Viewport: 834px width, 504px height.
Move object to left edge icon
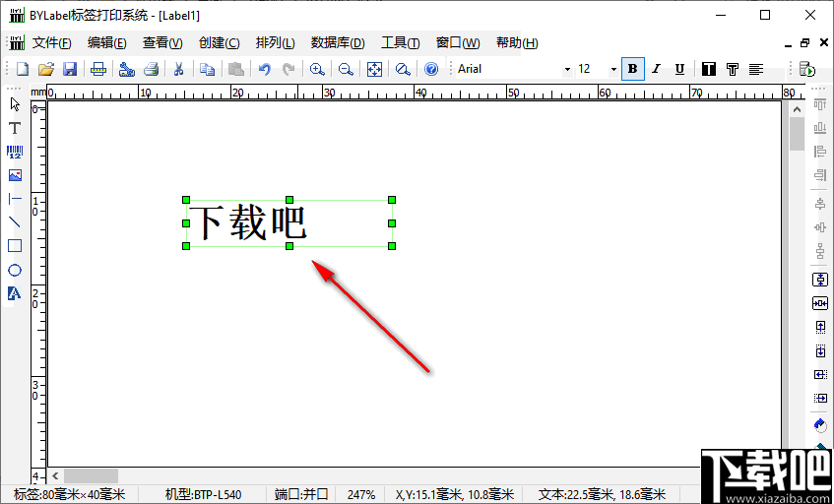(820, 375)
